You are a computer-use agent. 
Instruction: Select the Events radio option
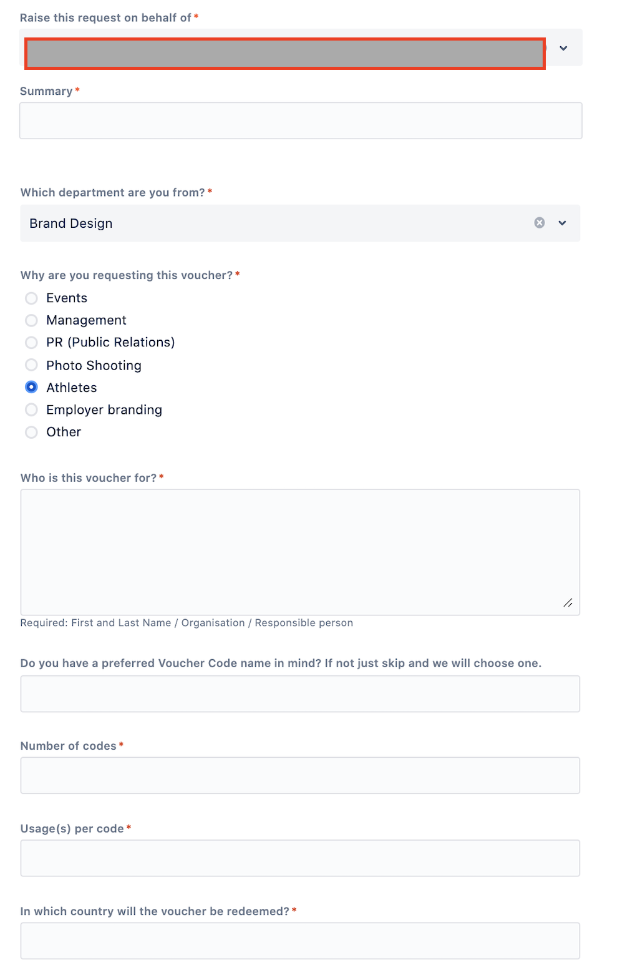pos(31,298)
